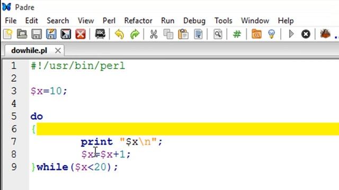The width and height of the screenshot is (339, 190).
Task: Click the Paste clipboard icon
Action: coord(183,34)
